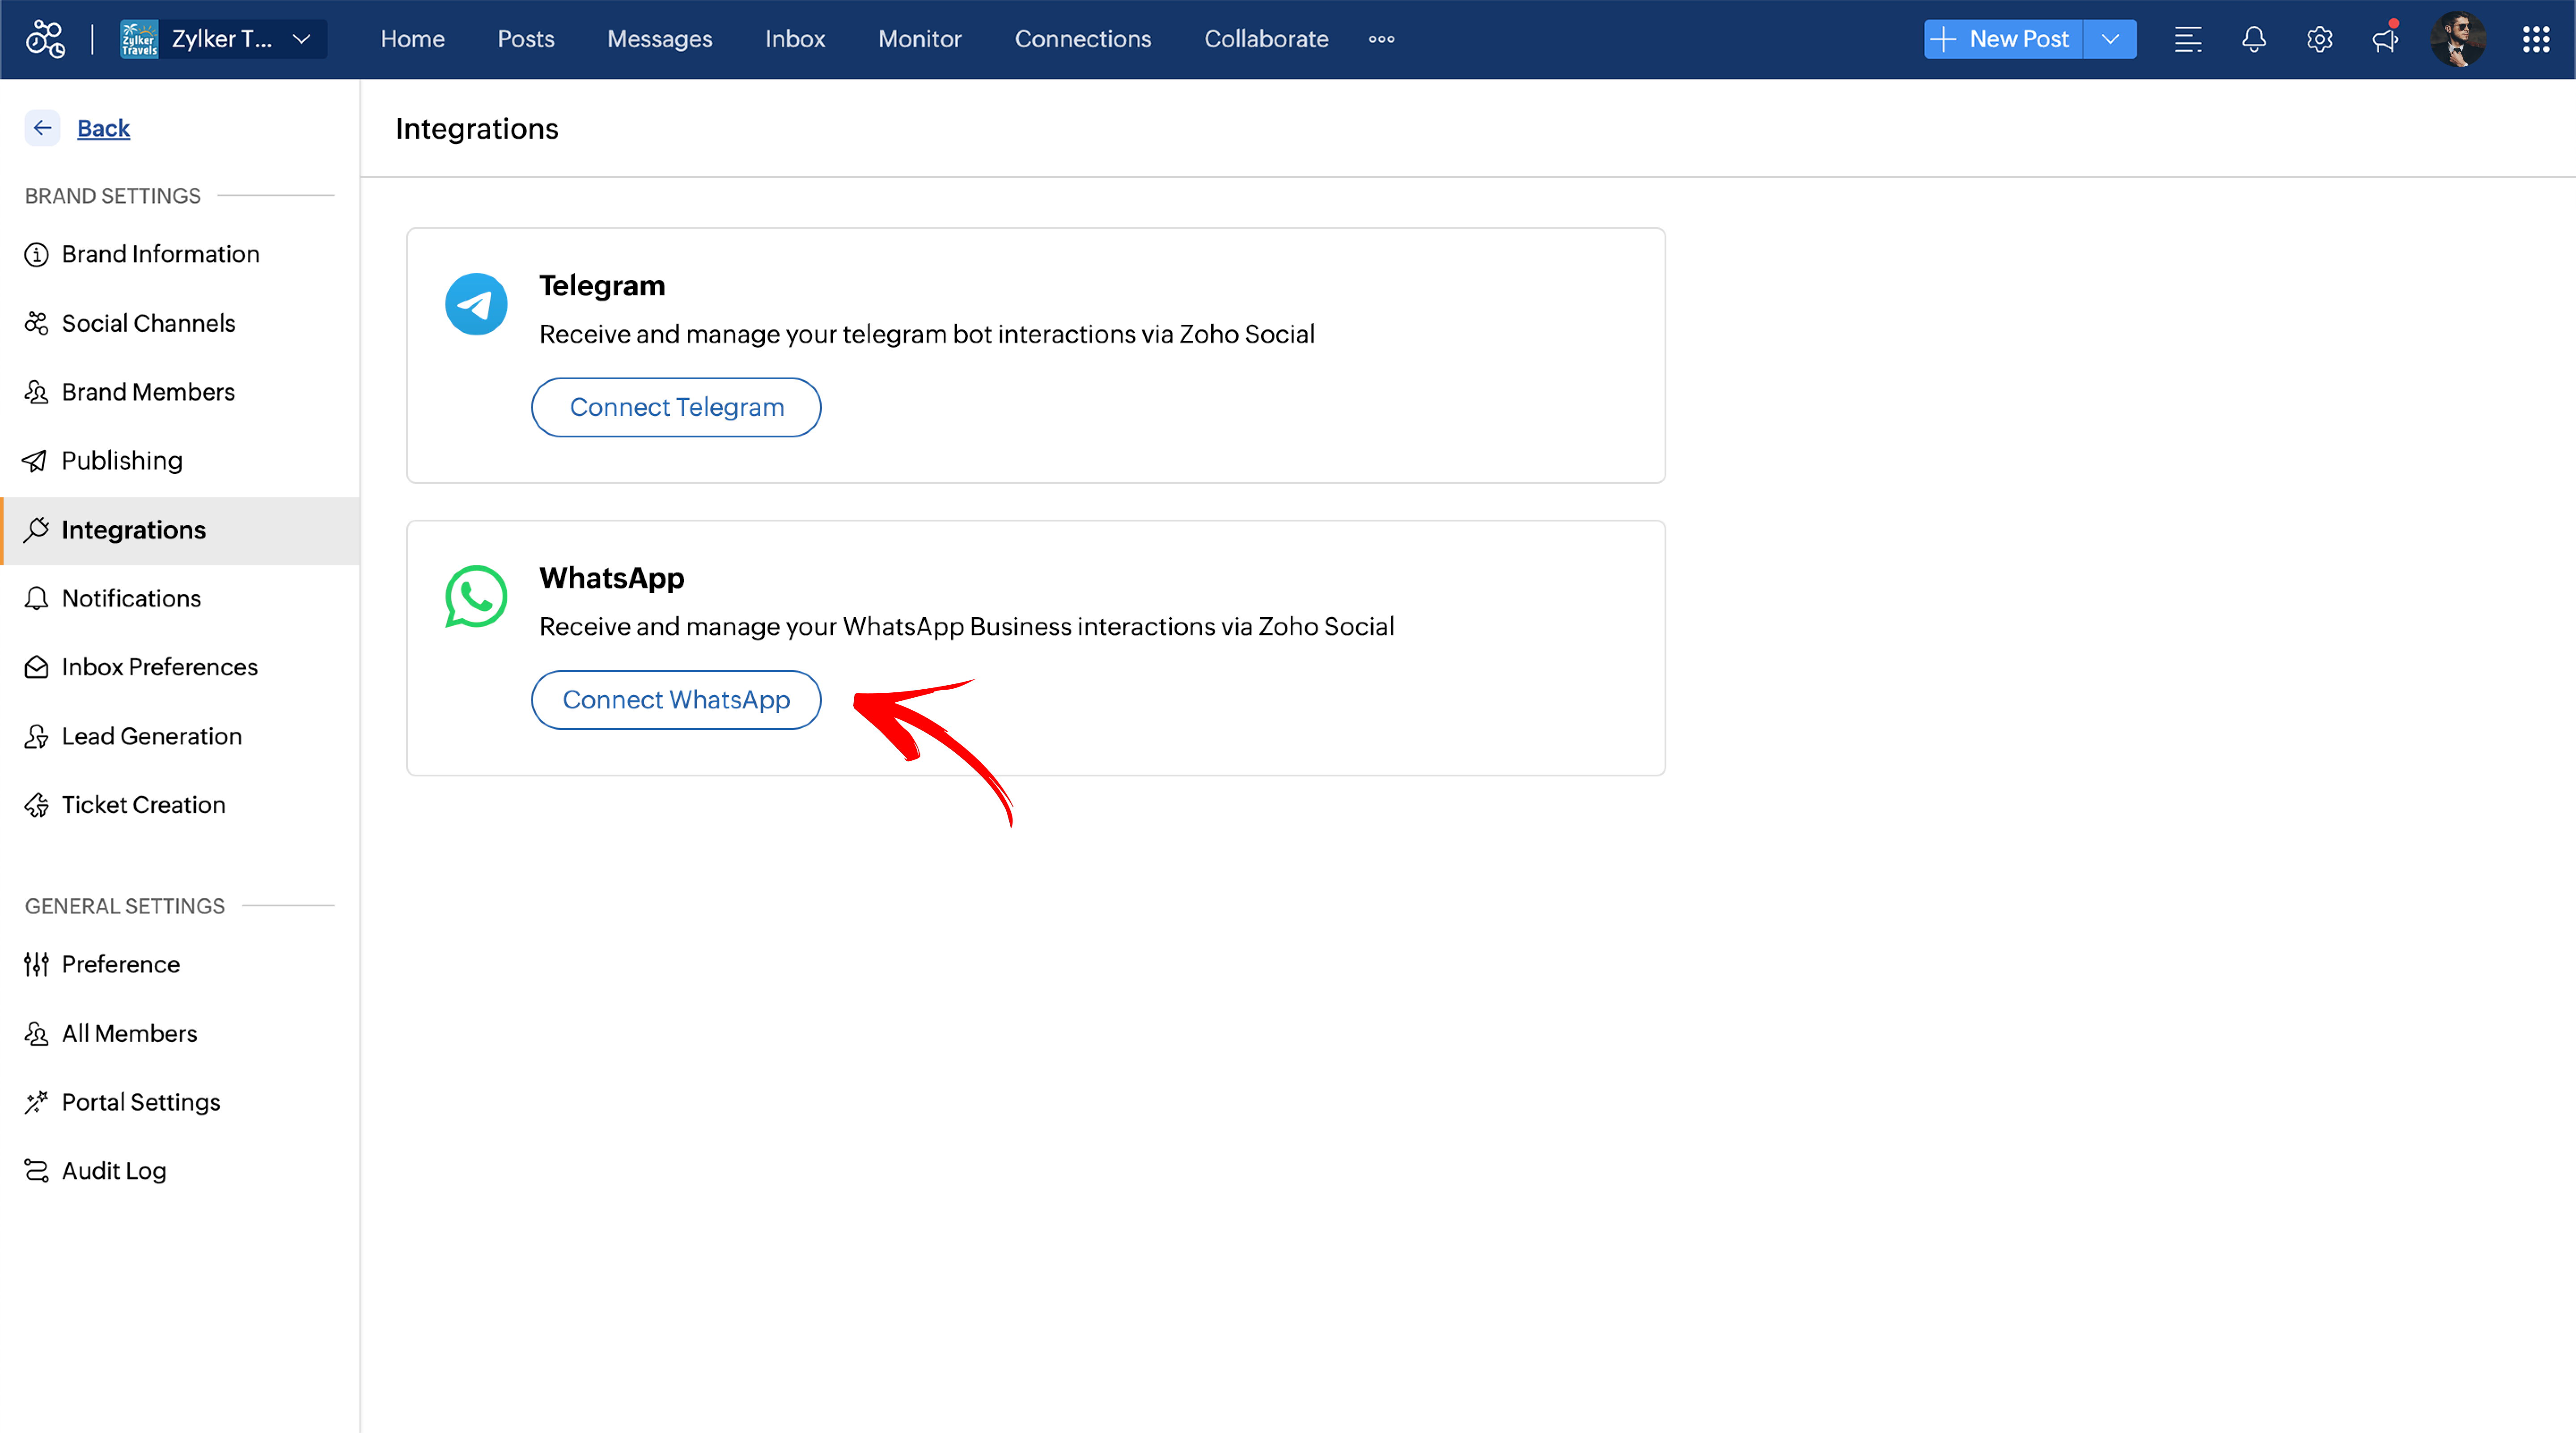
Task: Click the Preference sliders icon
Action: (36, 964)
